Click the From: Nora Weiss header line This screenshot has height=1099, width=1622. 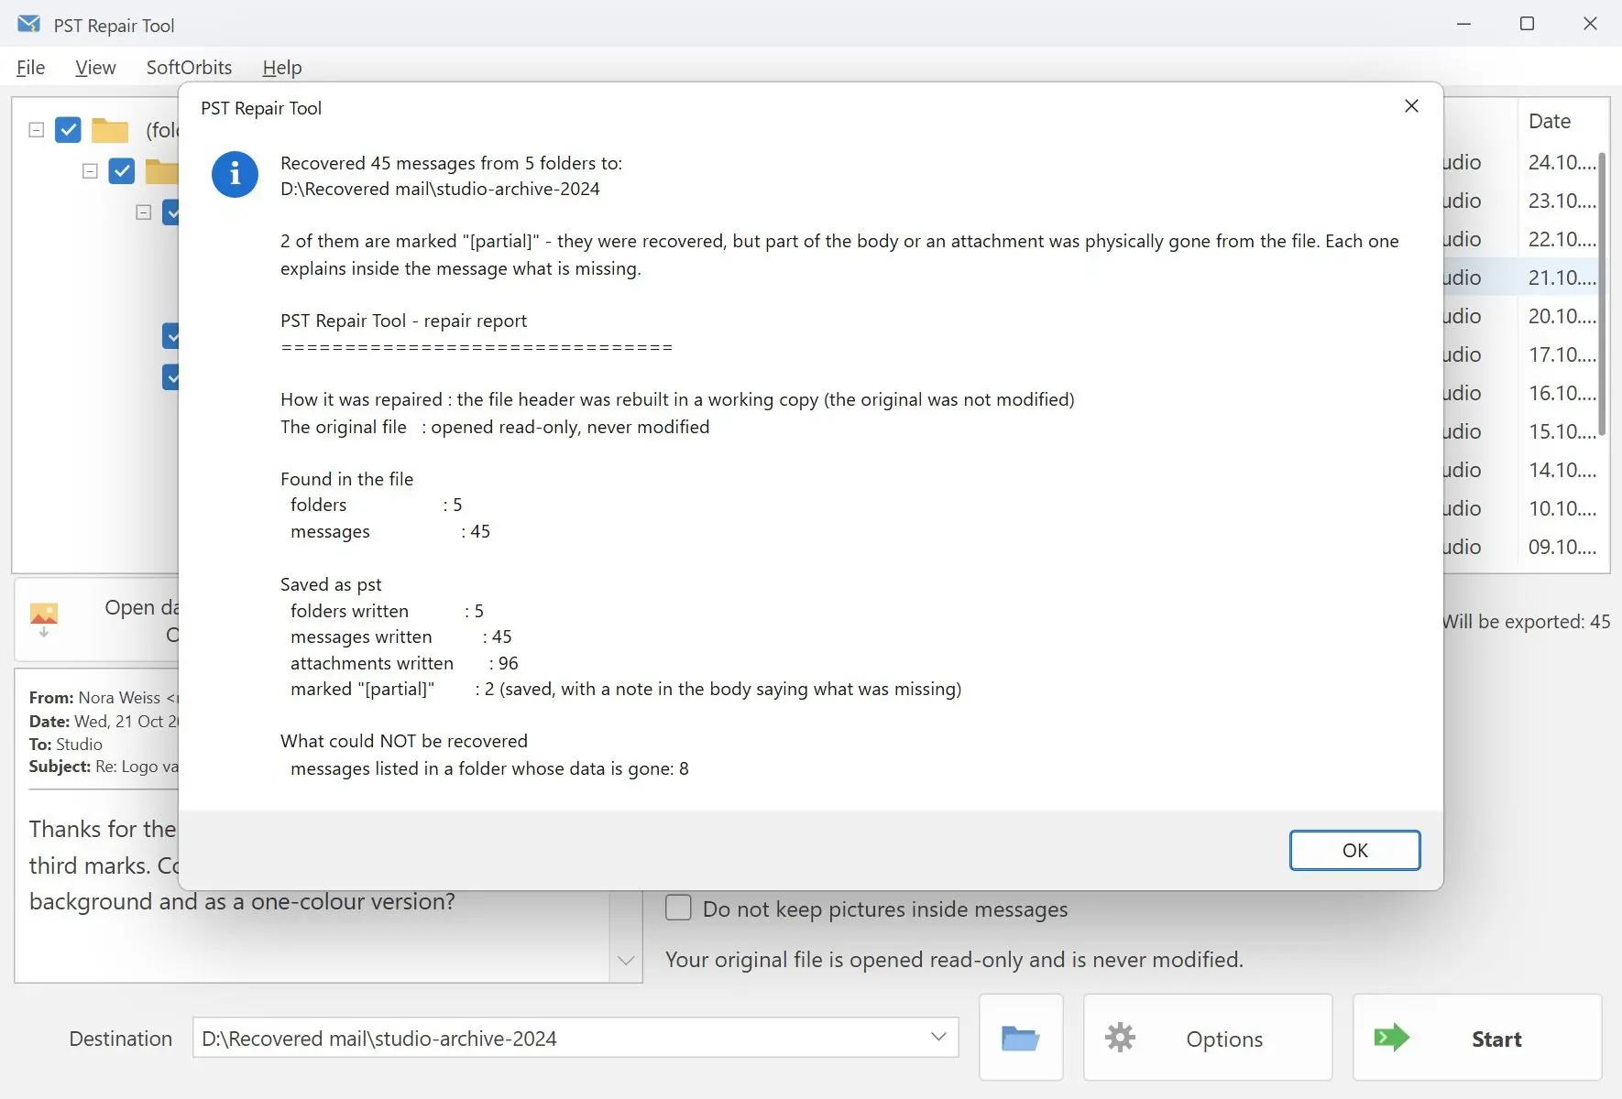tap(104, 698)
